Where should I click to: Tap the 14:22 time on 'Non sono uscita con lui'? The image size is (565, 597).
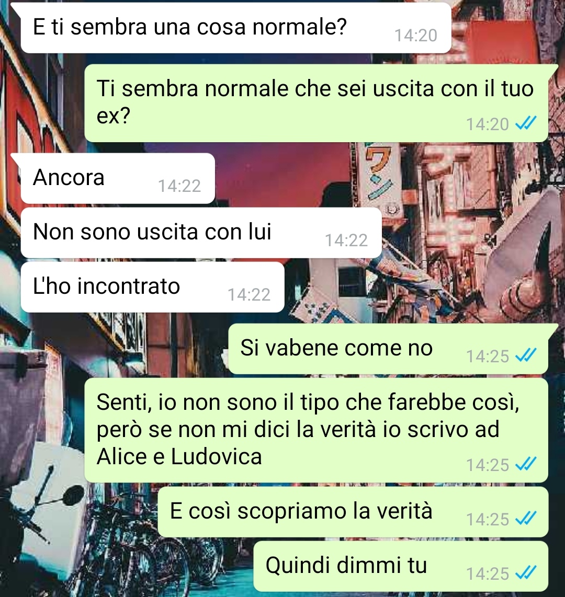point(346,240)
